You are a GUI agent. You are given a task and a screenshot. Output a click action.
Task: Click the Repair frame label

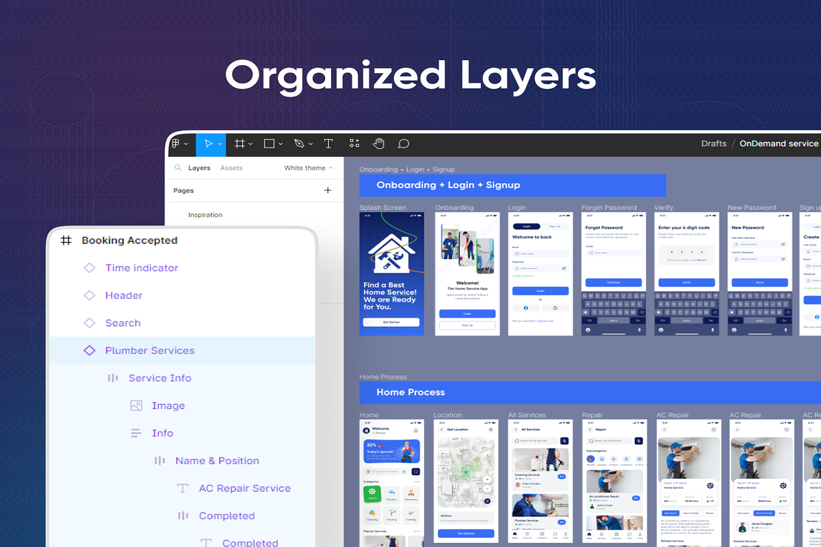pos(592,415)
